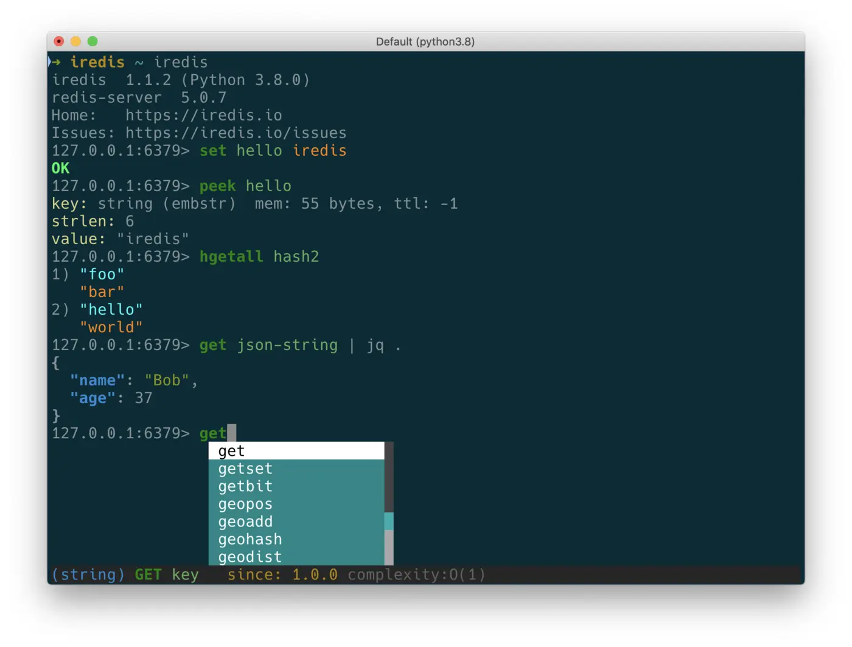Click the 'complexity:O(1)' status text
Image resolution: width=852 pixels, height=647 pixels.
click(x=417, y=575)
